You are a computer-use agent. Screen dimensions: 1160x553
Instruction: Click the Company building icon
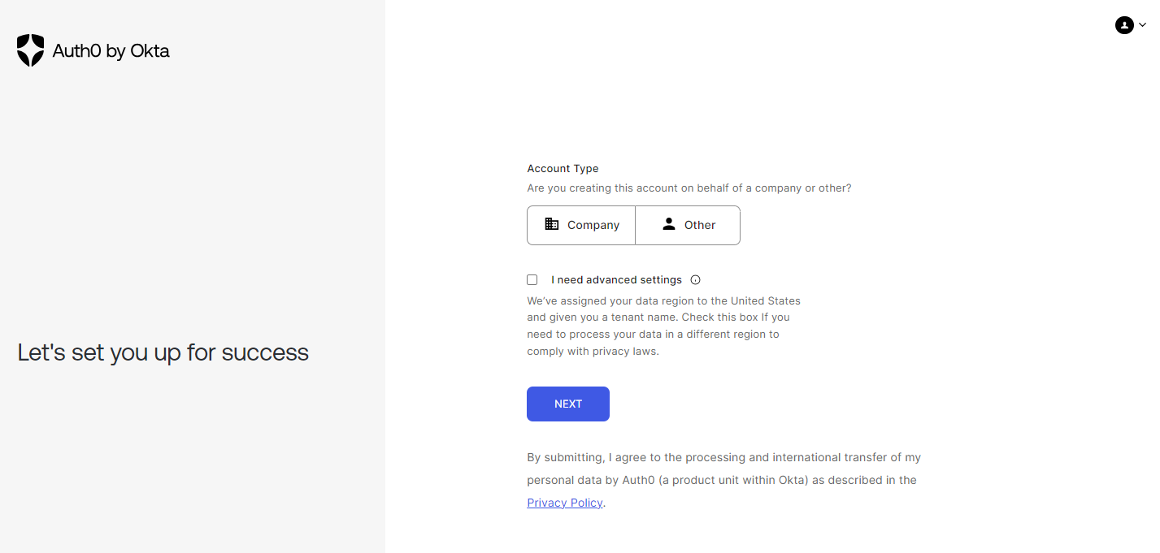click(x=552, y=224)
